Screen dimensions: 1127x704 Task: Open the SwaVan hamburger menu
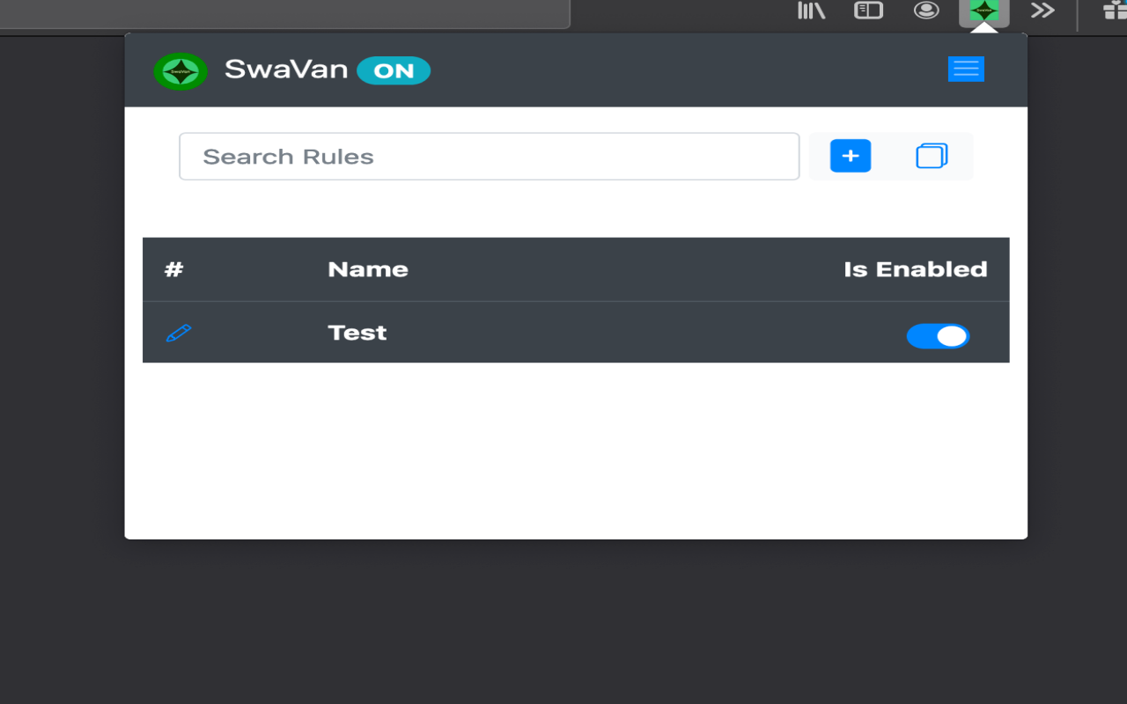pos(966,69)
